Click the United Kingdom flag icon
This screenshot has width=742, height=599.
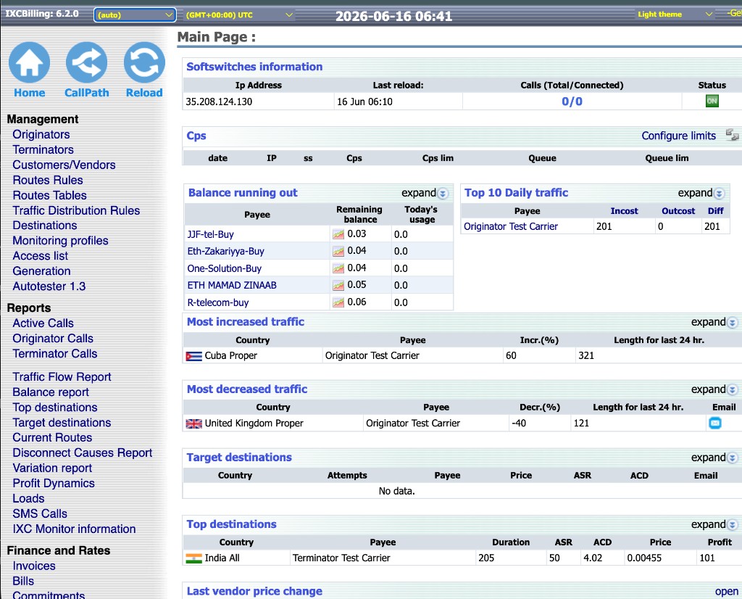[193, 424]
